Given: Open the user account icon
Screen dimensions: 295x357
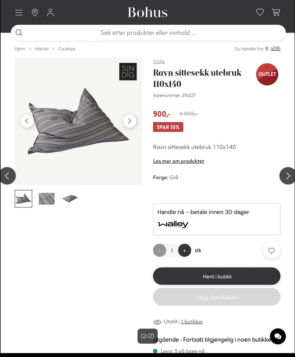Looking at the screenshot, I should click(50, 13).
